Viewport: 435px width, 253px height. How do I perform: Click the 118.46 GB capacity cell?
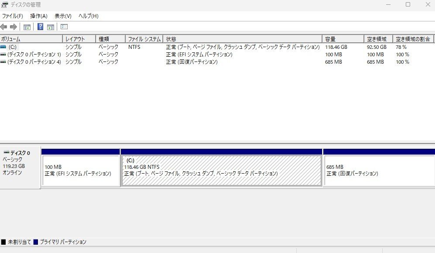[x=336, y=47]
